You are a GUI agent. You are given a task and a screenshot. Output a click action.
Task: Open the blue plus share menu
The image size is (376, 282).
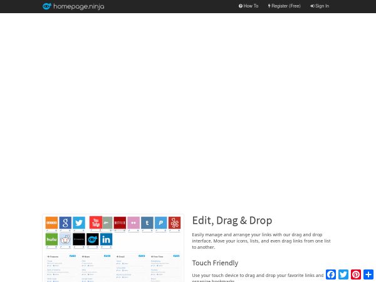click(x=368, y=274)
